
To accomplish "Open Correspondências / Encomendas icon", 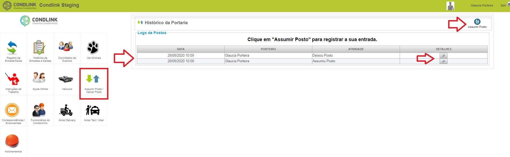I will click(12, 110).
